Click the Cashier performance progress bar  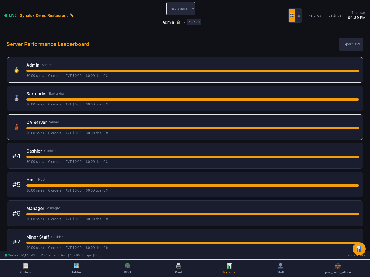[193, 157]
